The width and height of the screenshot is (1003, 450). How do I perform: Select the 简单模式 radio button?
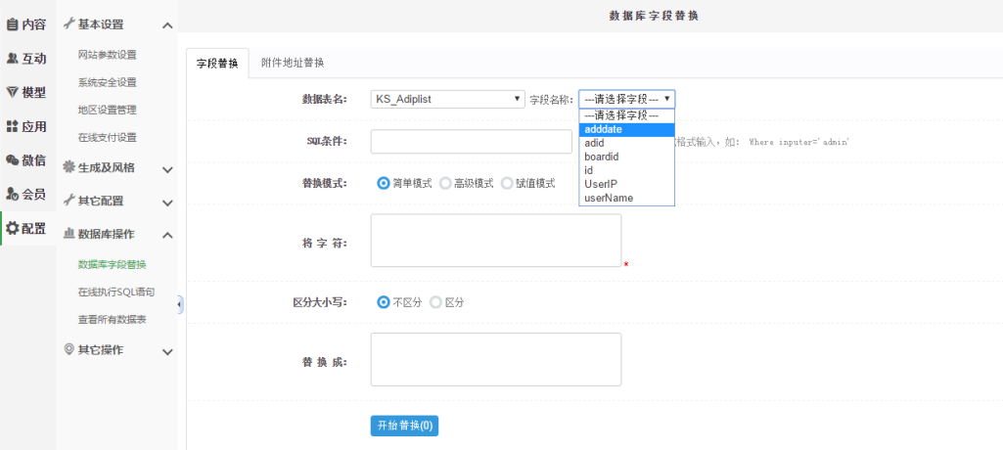(384, 183)
